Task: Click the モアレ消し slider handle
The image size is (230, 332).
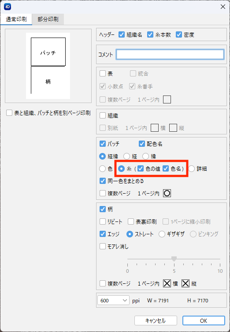Action: pyautogui.click(x=174, y=259)
